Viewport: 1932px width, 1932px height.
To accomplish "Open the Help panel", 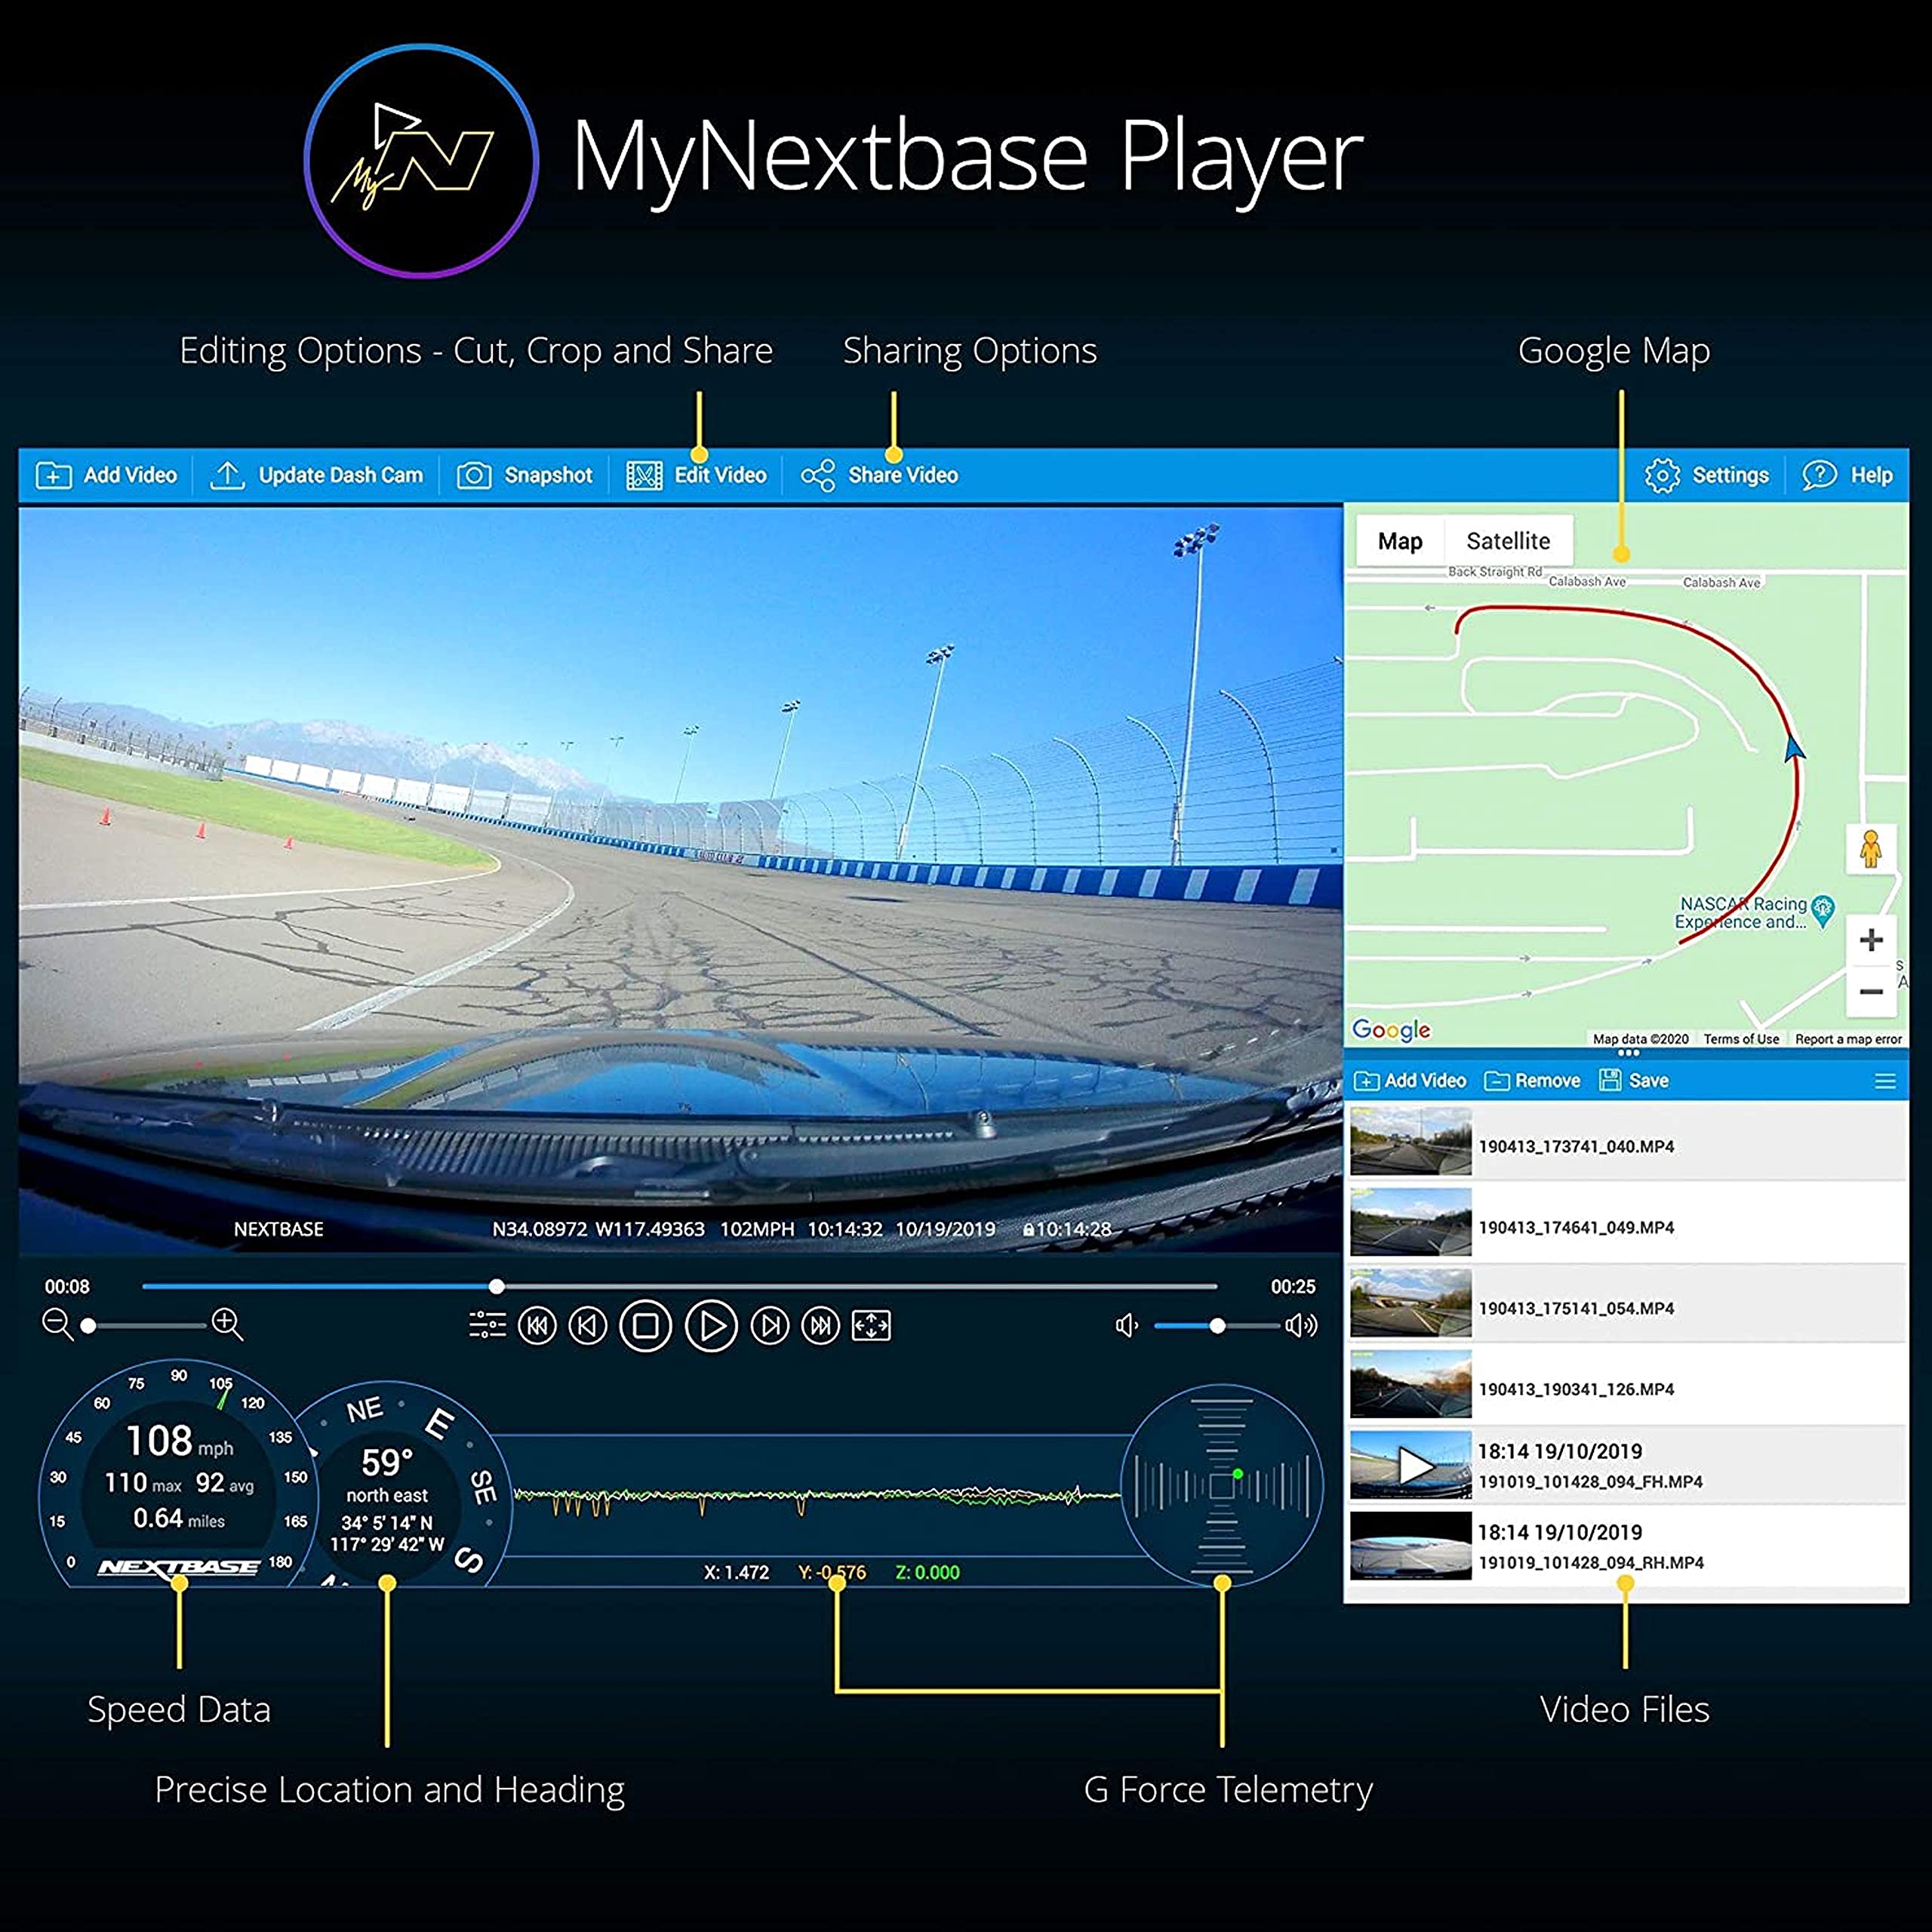I will (x=1846, y=476).
